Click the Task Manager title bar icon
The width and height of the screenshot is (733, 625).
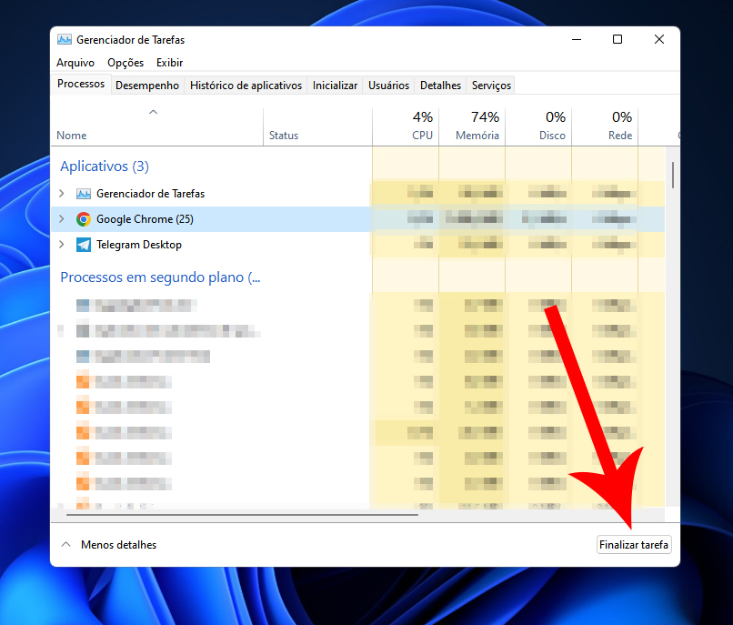(65, 40)
